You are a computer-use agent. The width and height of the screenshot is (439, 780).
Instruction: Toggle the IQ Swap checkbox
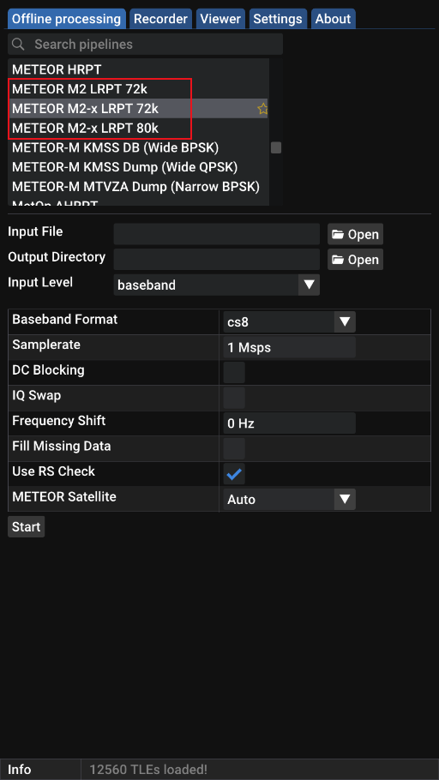pyautogui.click(x=234, y=398)
